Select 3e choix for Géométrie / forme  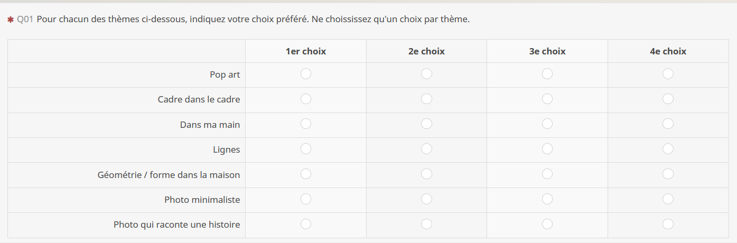(x=547, y=174)
